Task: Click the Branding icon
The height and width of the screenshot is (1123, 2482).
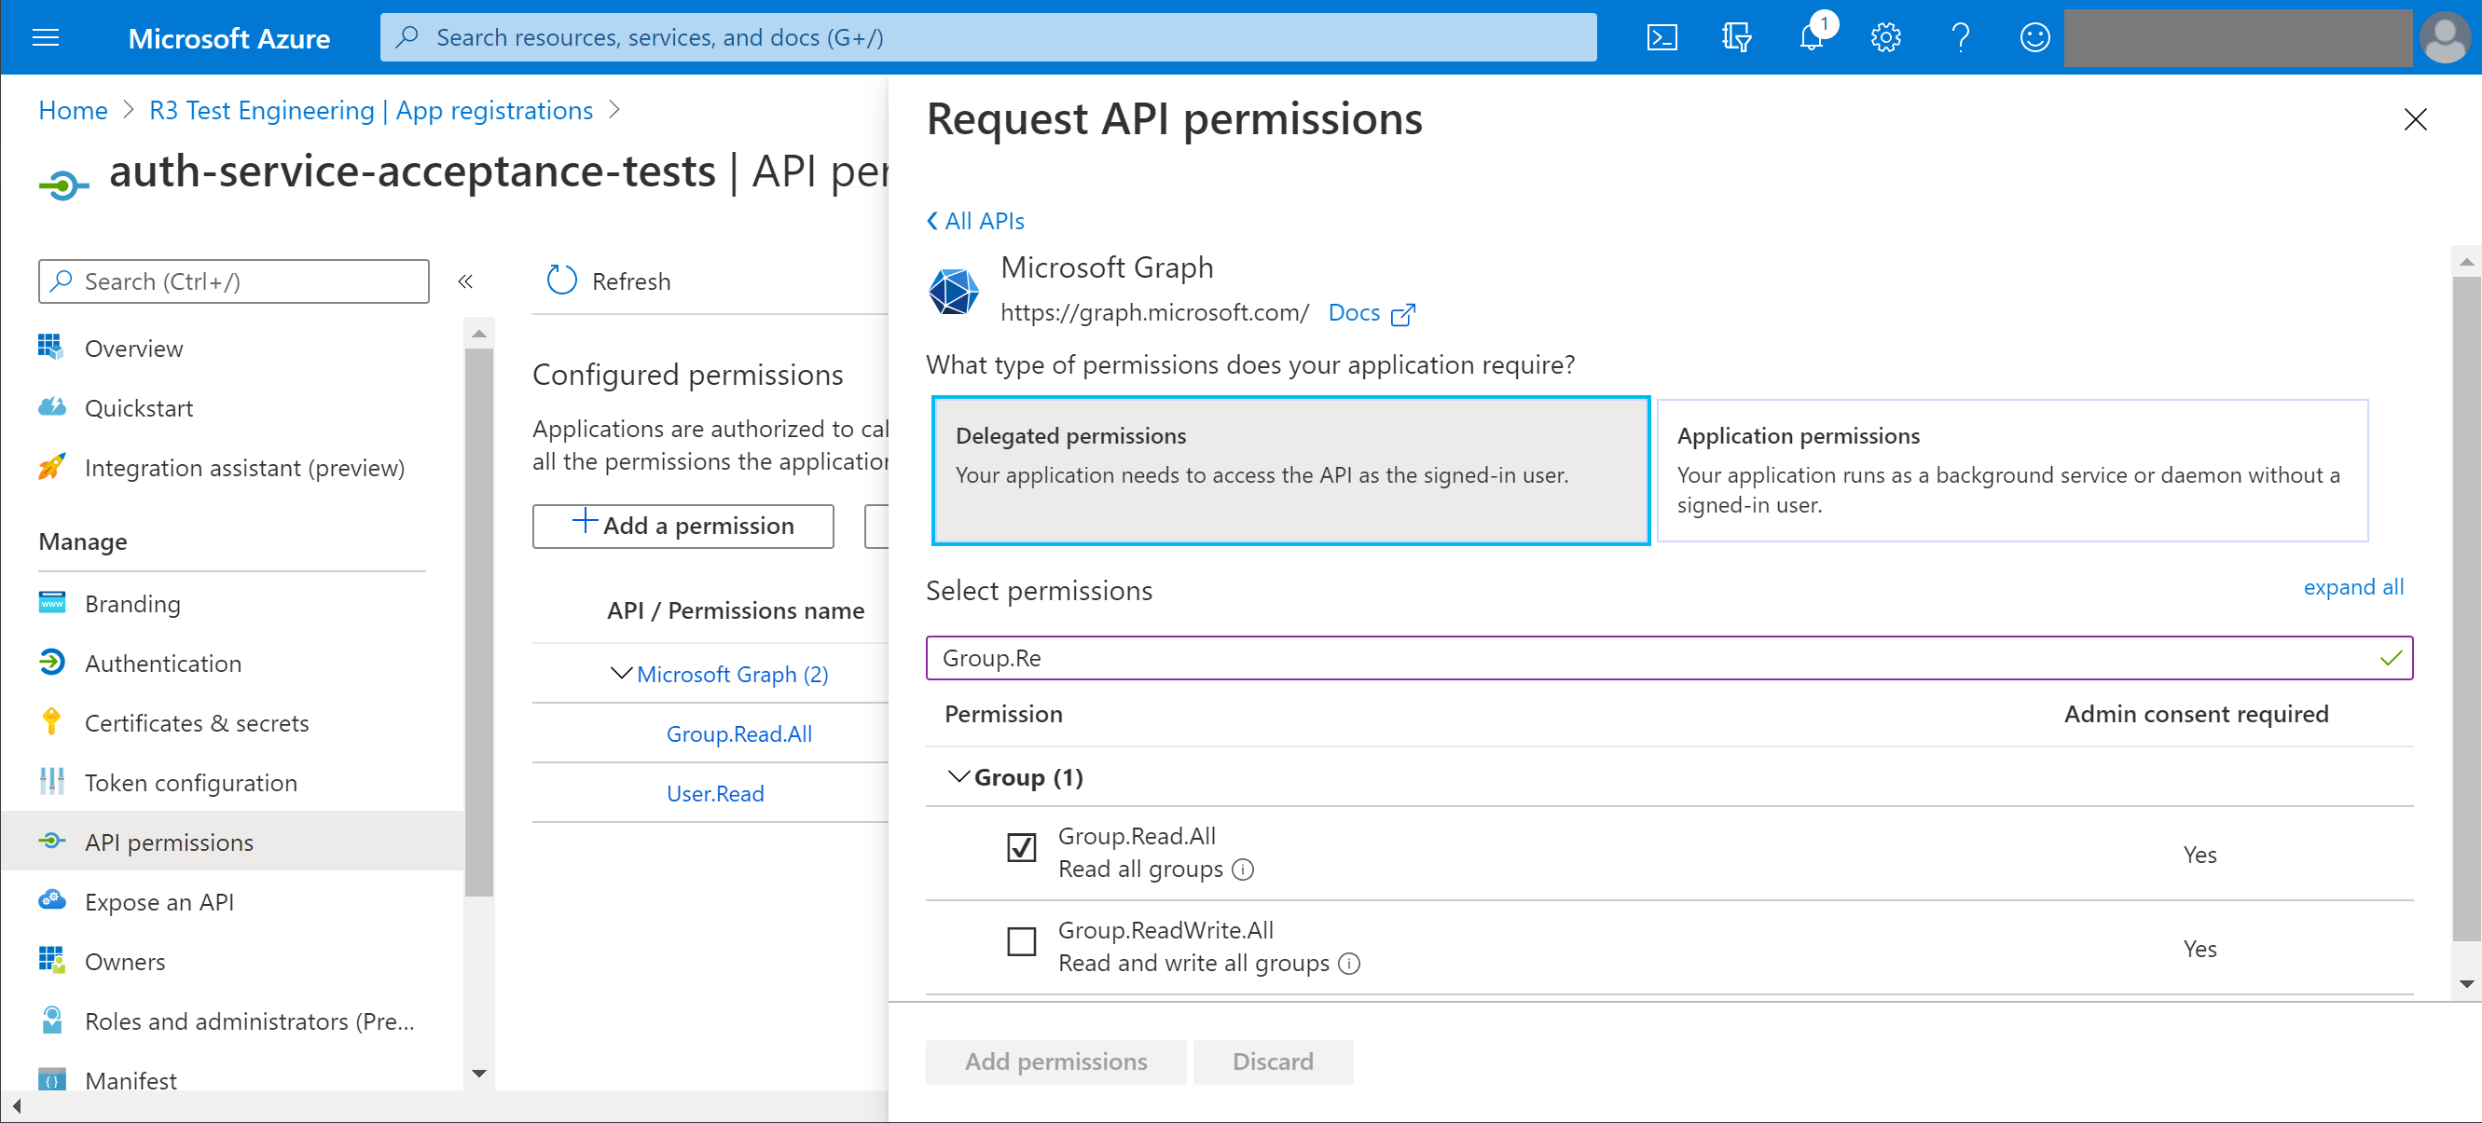Action: tap(51, 603)
